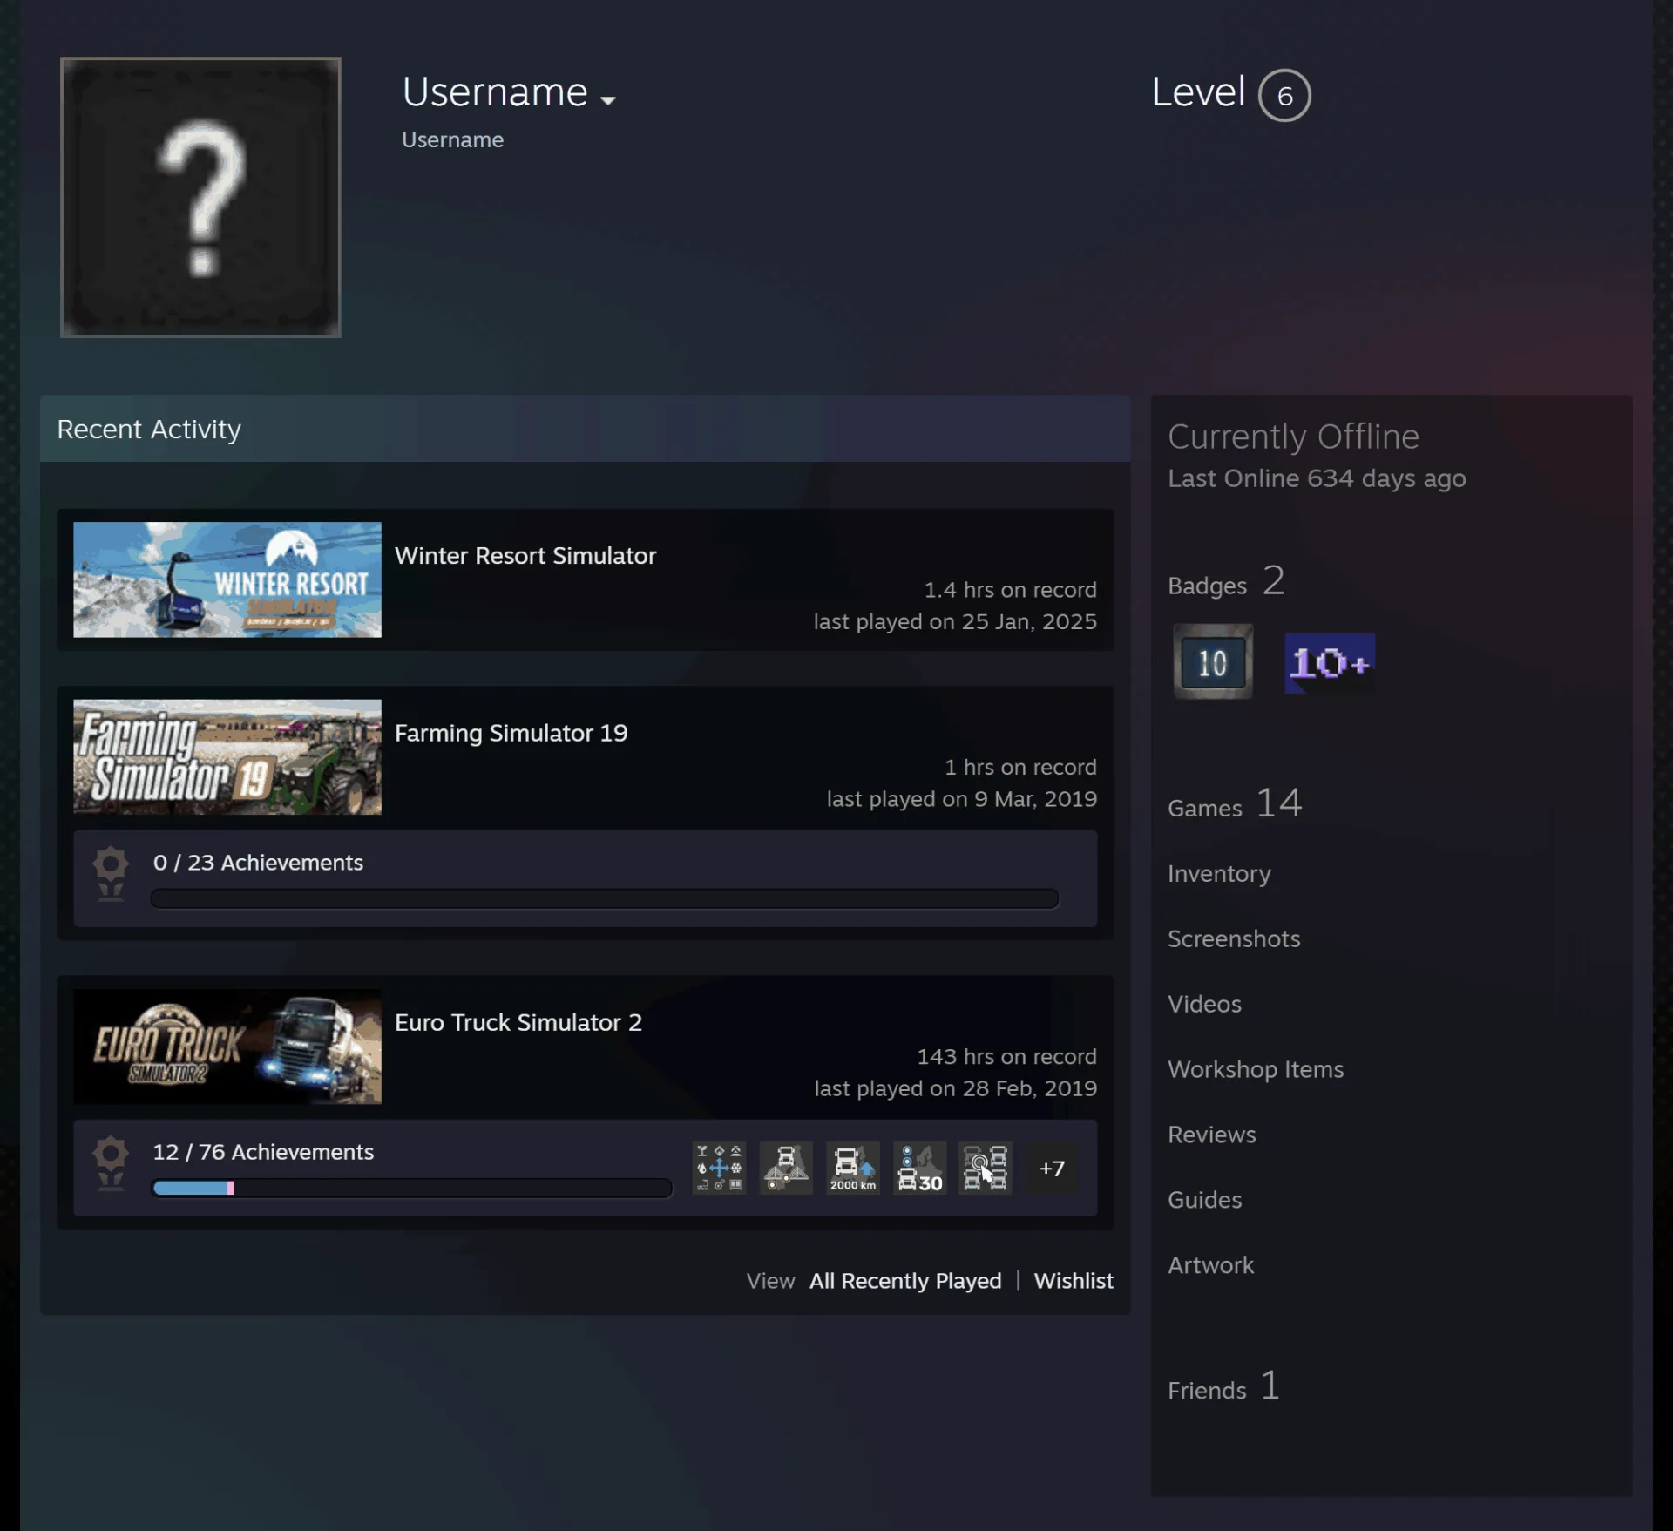Open the purple 10+ games badge
This screenshot has width=1673, height=1531.
[x=1330, y=663]
